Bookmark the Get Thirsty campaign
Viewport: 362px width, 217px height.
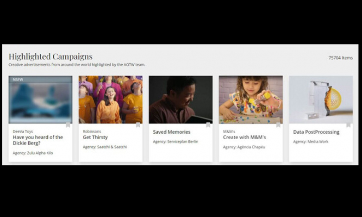click(138, 125)
